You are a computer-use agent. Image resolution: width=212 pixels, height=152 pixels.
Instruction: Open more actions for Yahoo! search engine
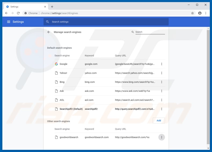pos(162,73)
